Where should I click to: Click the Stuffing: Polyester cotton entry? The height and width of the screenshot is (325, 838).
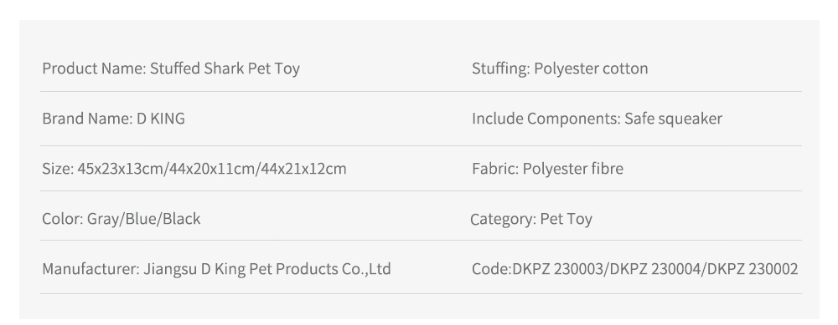560,69
